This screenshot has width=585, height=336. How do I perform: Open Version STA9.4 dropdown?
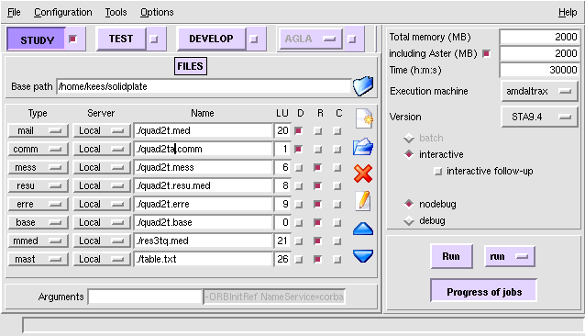point(539,117)
